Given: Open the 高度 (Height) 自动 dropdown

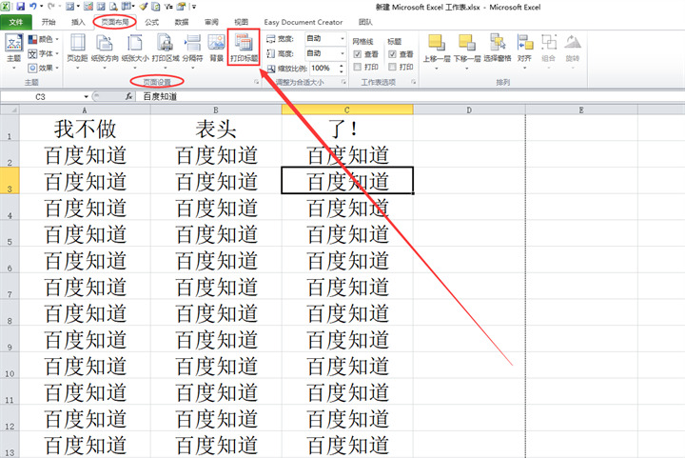Looking at the screenshot, I should point(342,53).
